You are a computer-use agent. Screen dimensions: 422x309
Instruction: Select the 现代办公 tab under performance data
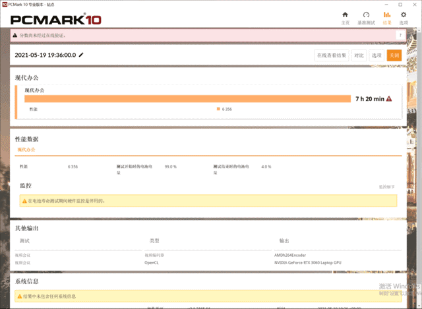point(26,149)
